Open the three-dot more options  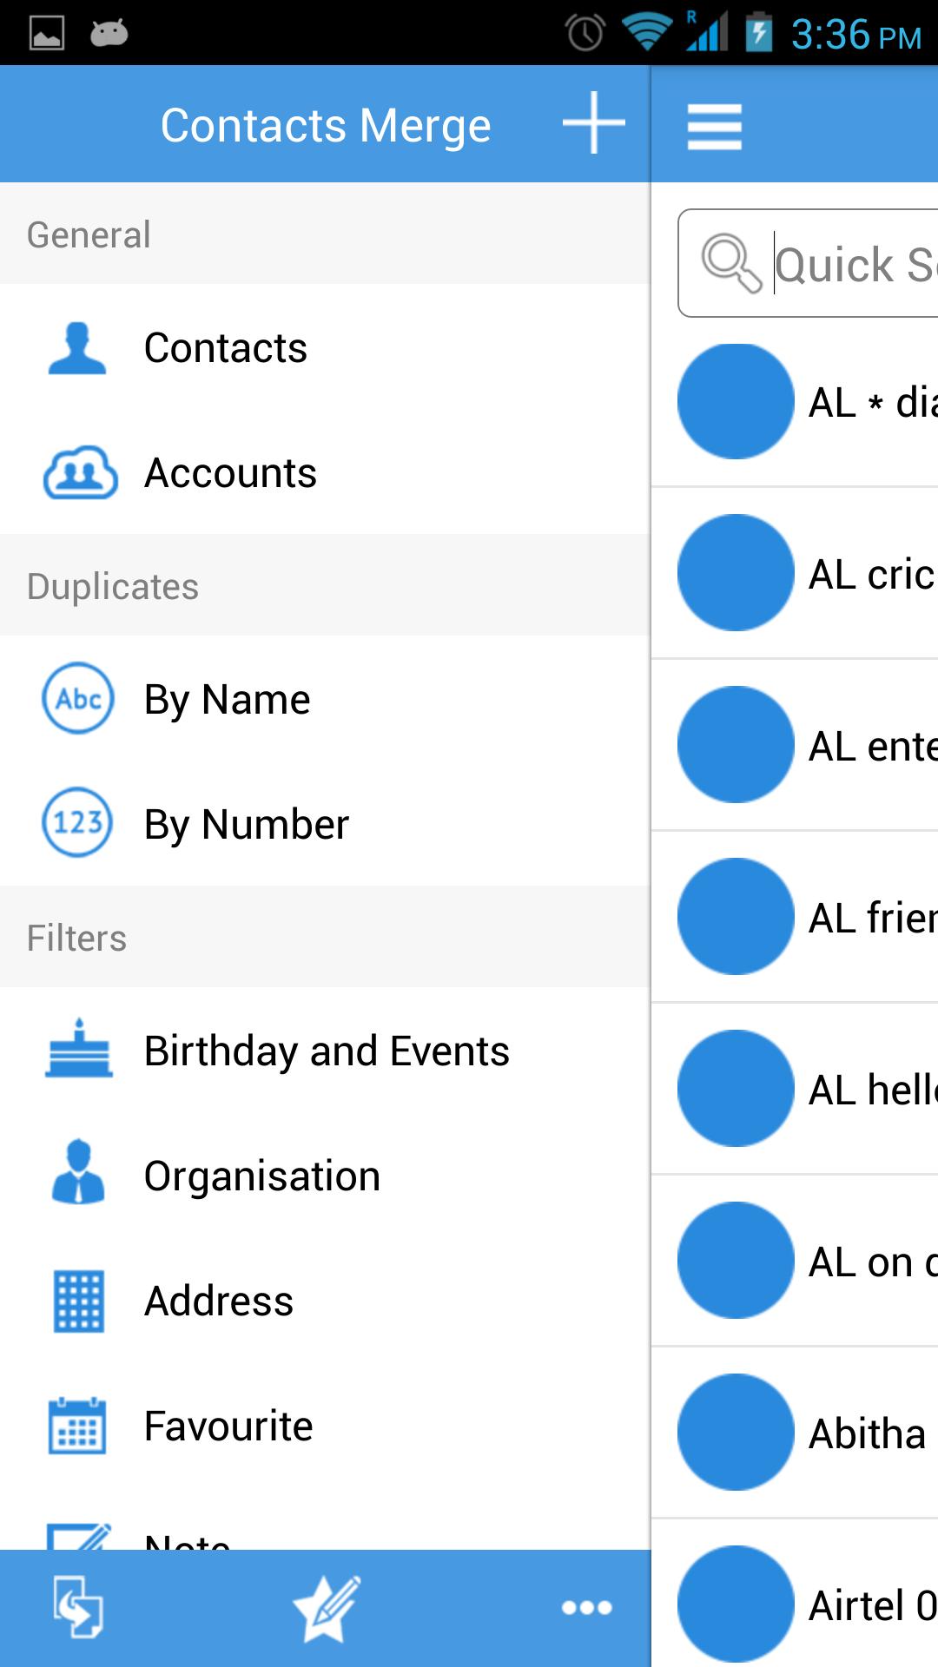pyautogui.click(x=586, y=1608)
